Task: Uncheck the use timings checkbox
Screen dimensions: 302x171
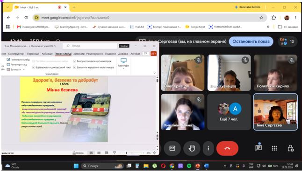Action: 75,61
